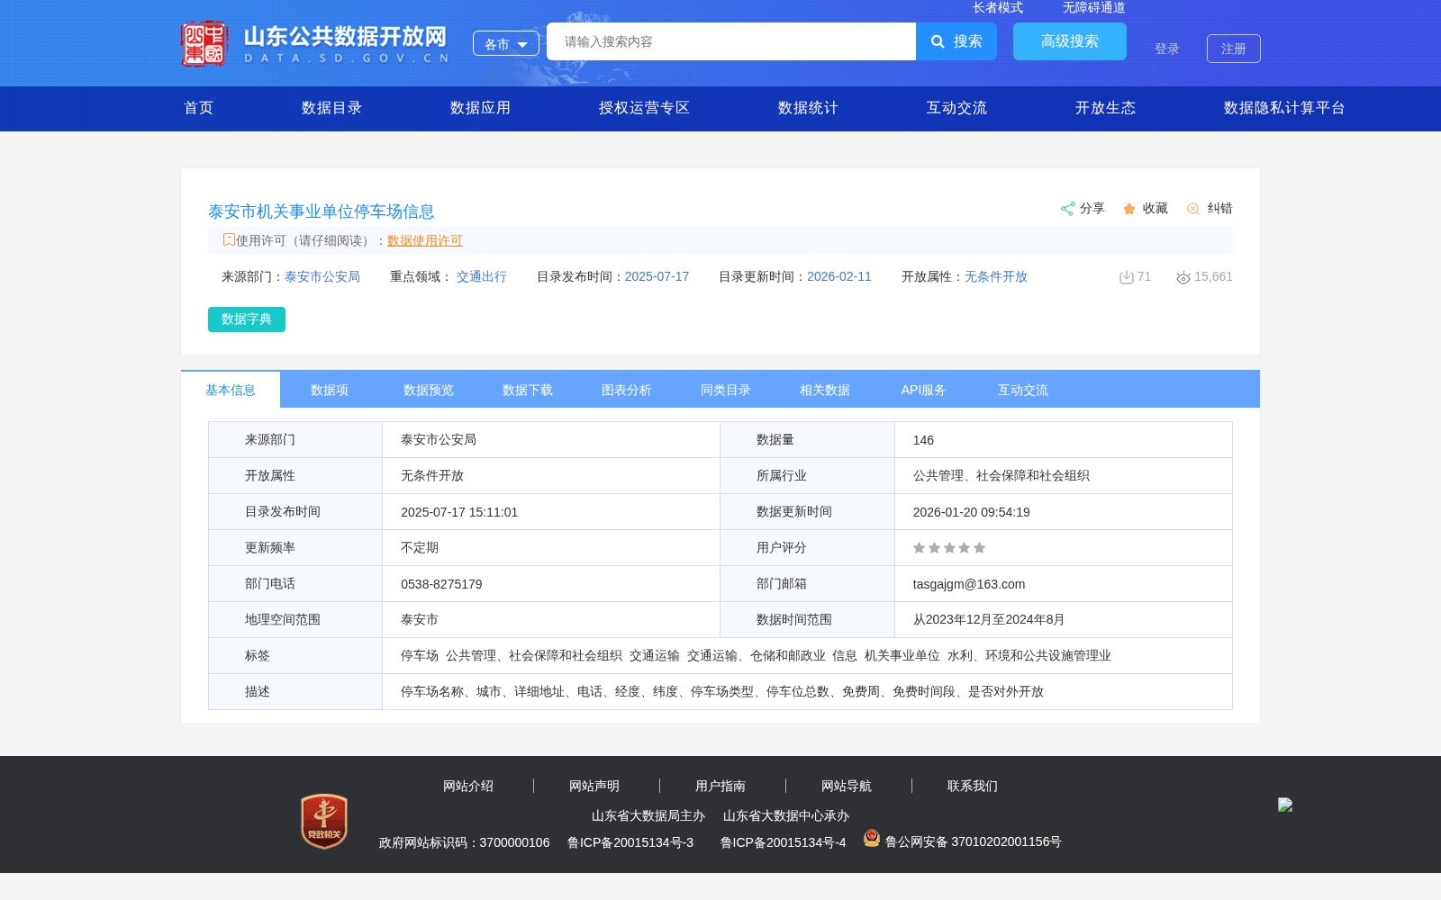Open the 数据统计 menu
Screen dimensions: 1441x900
pos(809,108)
